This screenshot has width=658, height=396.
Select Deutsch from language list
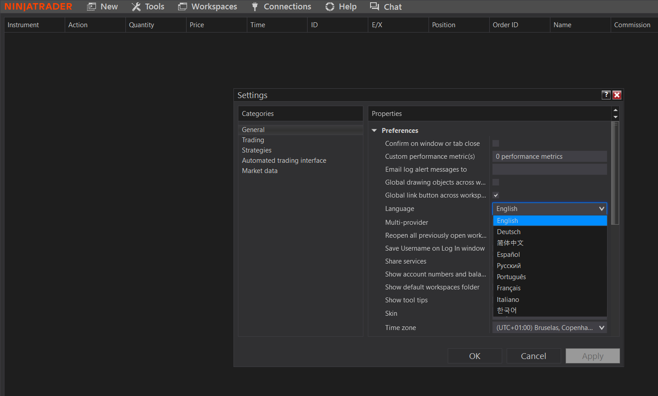[508, 232]
